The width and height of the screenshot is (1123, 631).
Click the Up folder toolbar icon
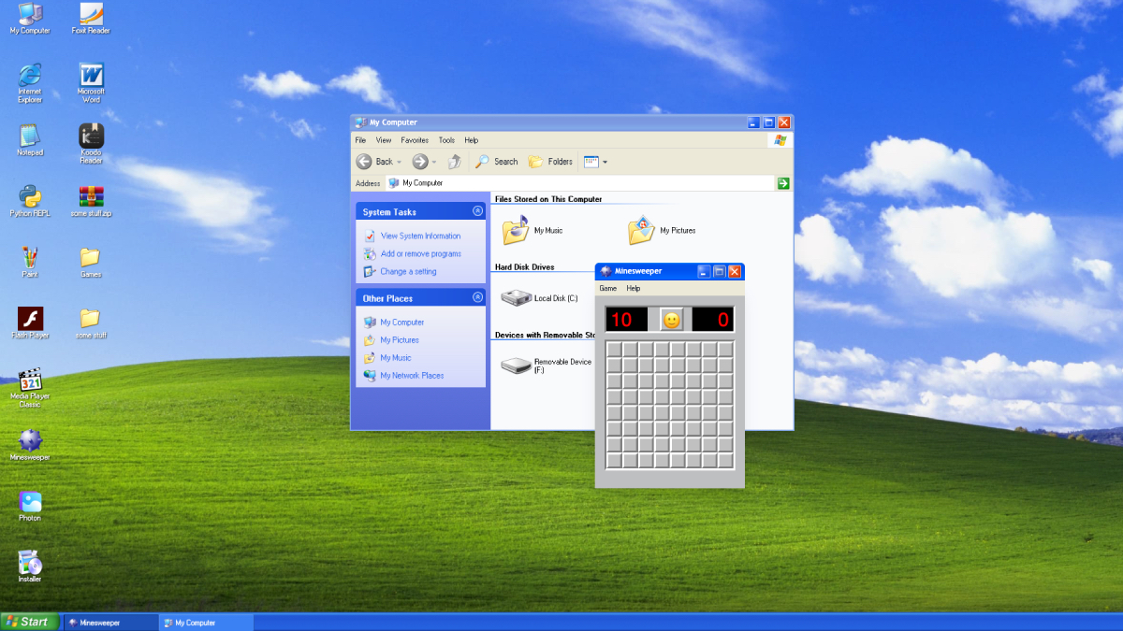click(x=454, y=162)
